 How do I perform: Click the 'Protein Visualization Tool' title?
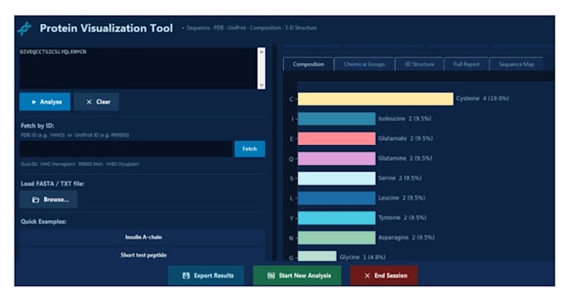[106, 28]
